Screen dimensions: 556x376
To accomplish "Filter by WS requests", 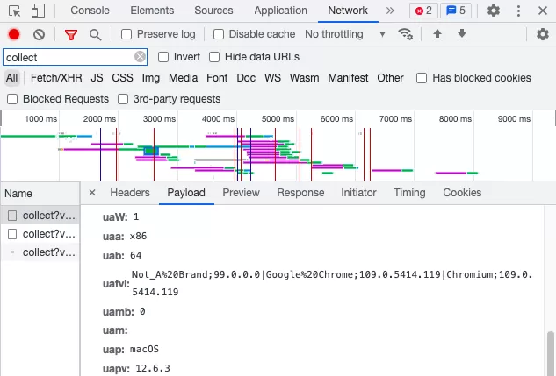I will pyautogui.click(x=272, y=78).
